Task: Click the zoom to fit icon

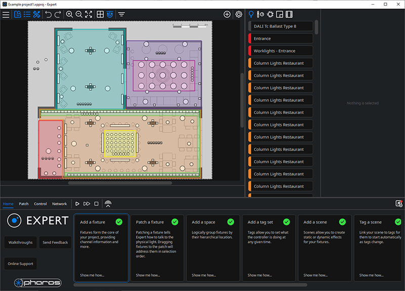Action: (x=89, y=15)
